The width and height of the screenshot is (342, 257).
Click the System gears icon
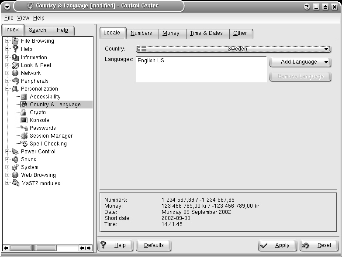15,167
